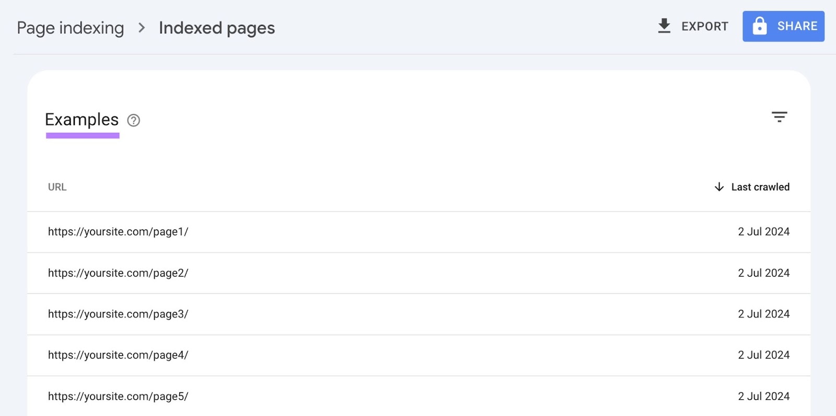Click the breadcrumb chevron separator
This screenshot has height=416, width=836.
click(141, 29)
